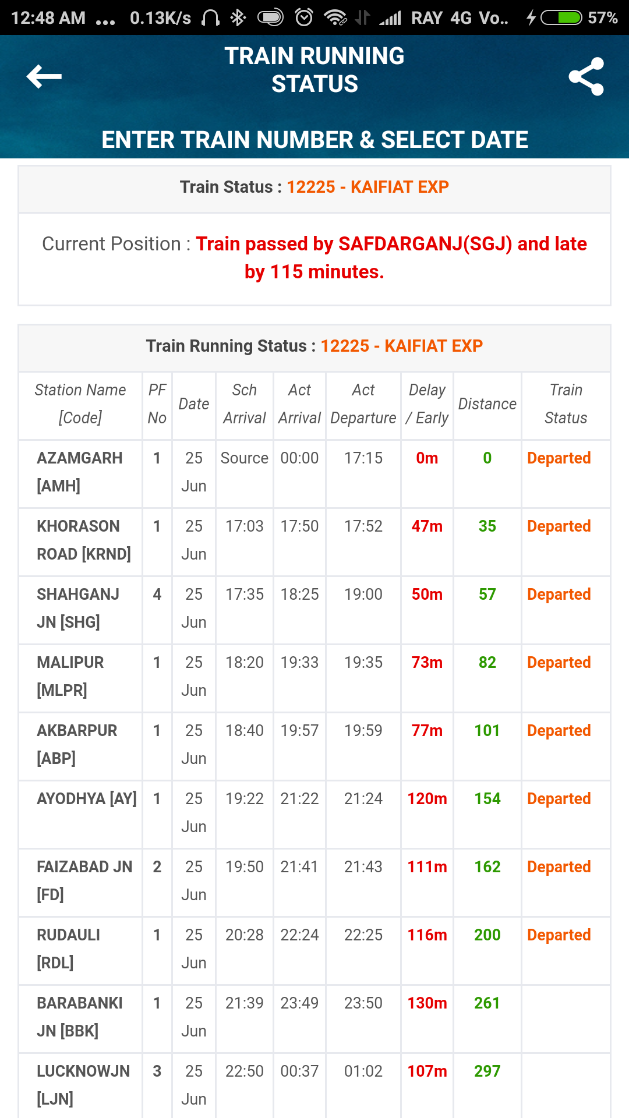Open train link 12225 - KAIFIAT EXP

coord(368,187)
